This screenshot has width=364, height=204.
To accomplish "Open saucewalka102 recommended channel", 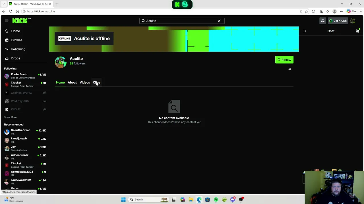I will pos(25,182).
